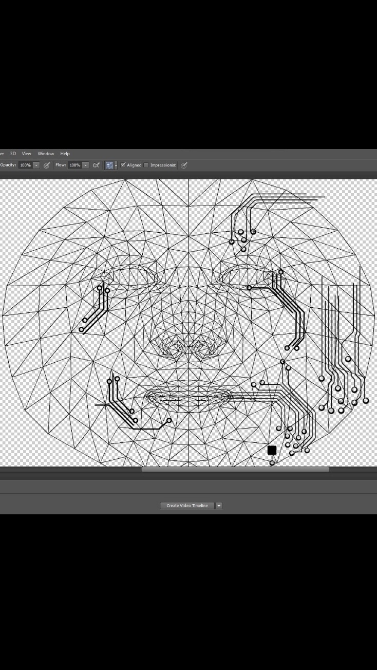
Task: Click the Flow percentage field
Action: (x=74, y=165)
